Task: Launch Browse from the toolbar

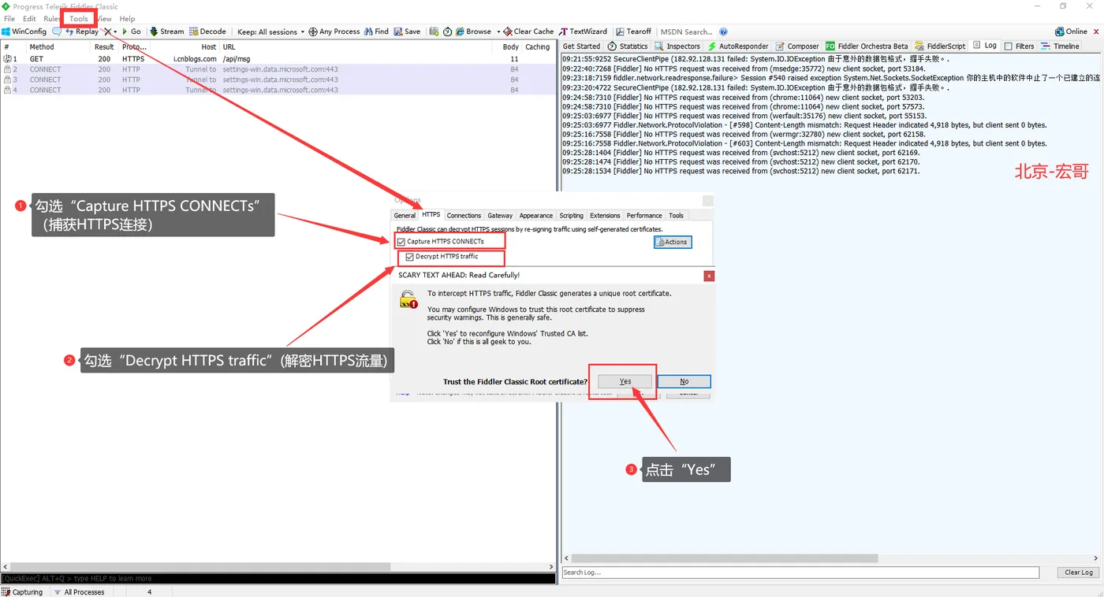Action: click(473, 32)
